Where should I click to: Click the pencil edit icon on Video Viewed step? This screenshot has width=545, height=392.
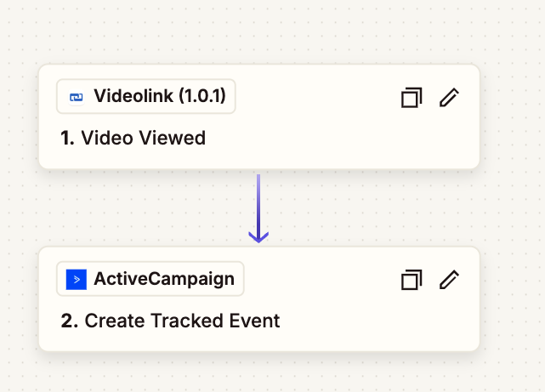click(449, 98)
